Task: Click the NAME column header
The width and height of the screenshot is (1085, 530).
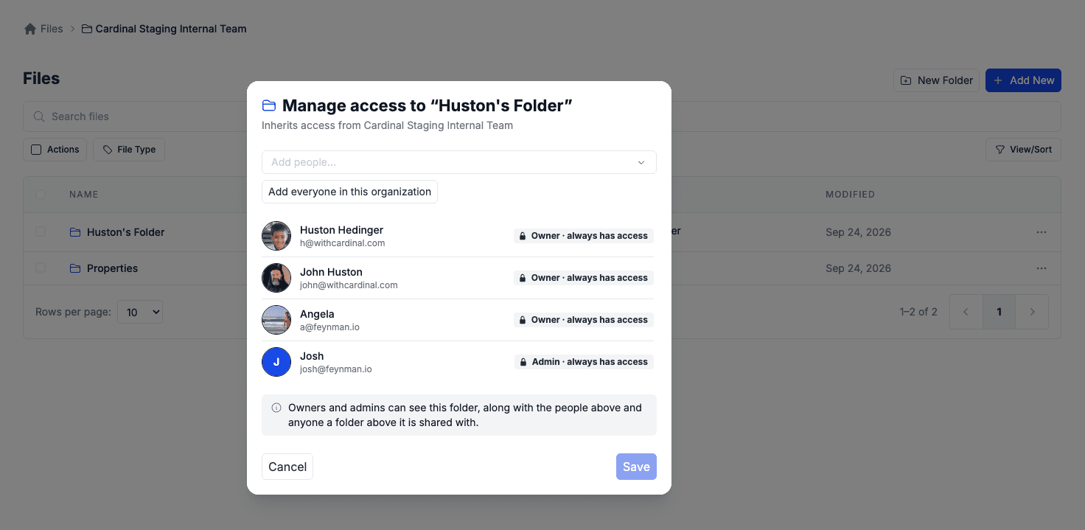Action: (83, 195)
